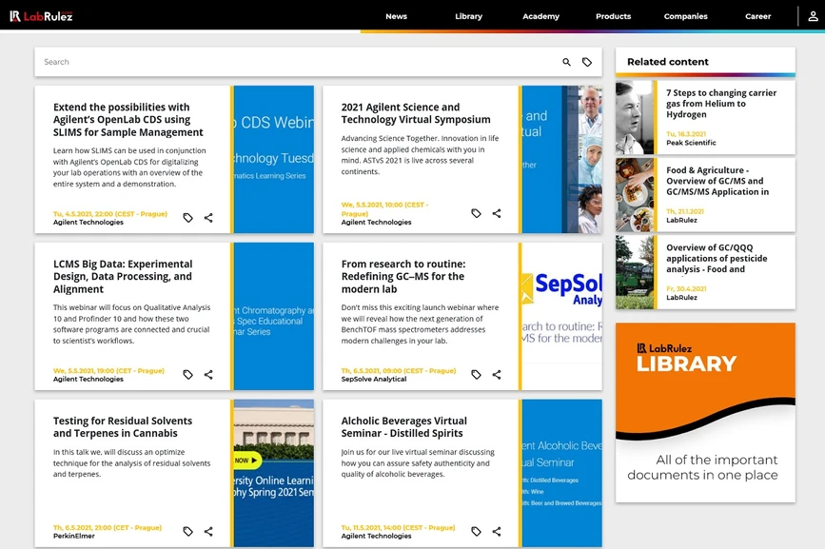The height and width of the screenshot is (549, 825).
Task: Open 'From research to routine: Redefining GC–MS' title
Action: pos(403,276)
